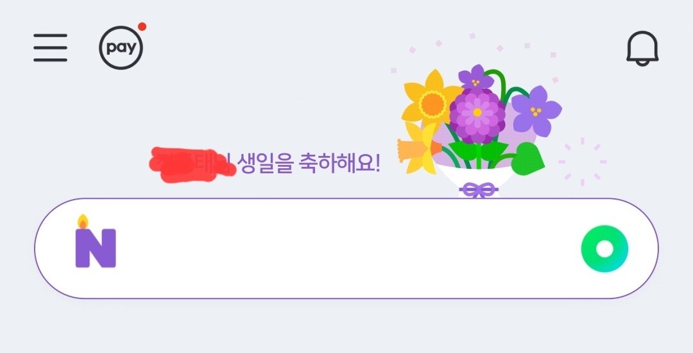Click the red scribbled-out name
Image resolution: width=693 pixels, height=353 pixels.
pyautogui.click(x=191, y=165)
